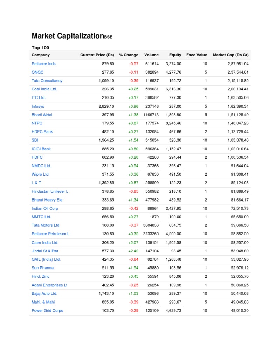Image resolution: width=269 pixels, height=359 pixels.
Task: Click the Bharti Airtel link
Action: [42, 115]
